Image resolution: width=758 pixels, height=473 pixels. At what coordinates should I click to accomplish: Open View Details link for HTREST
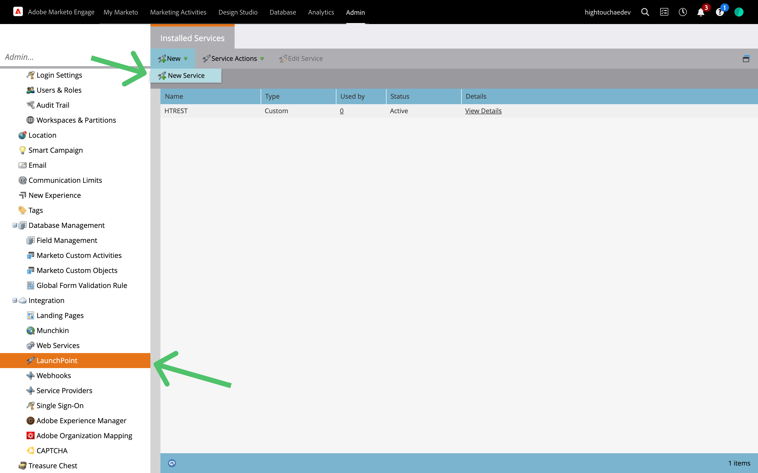coord(483,111)
